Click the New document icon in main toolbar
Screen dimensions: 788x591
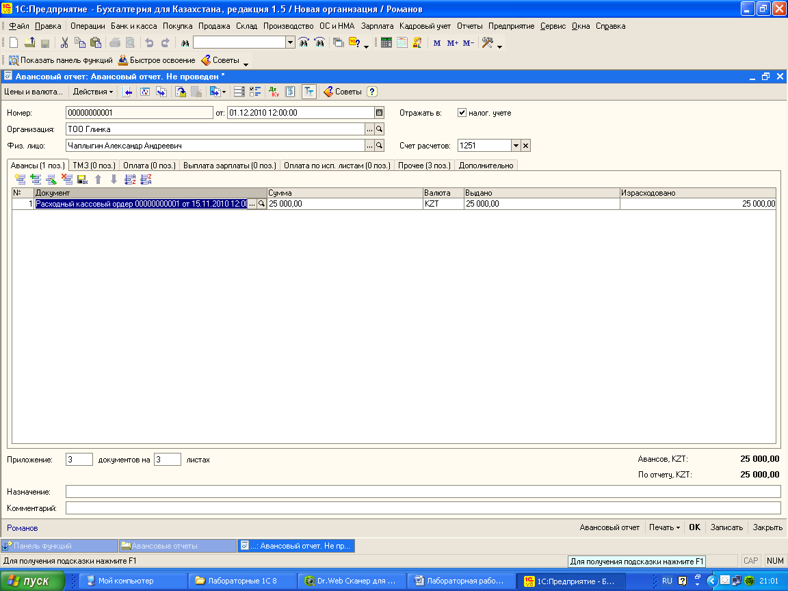(x=14, y=43)
